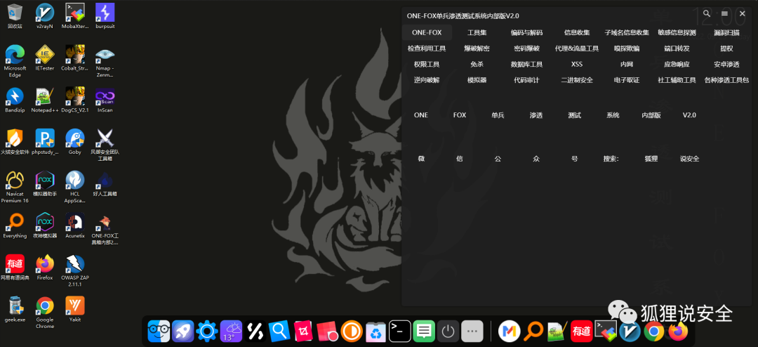Select the 好人工具箱 desktop icon
The height and width of the screenshot is (347, 758).
tap(105, 184)
